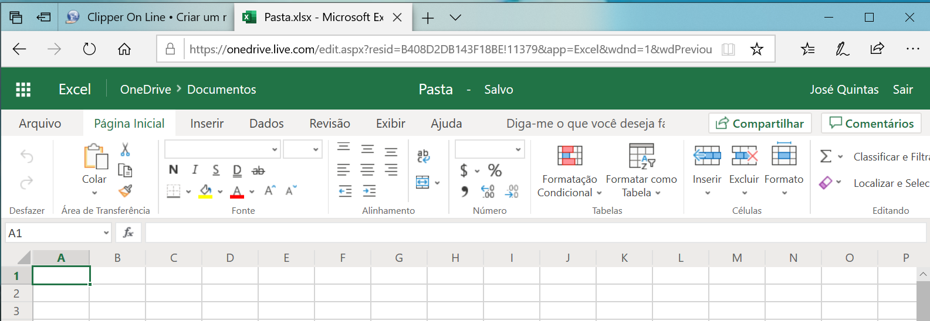This screenshot has height=321, width=930.
Task: Click the AutoSum sigma icon
Action: click(x=826, y=156)
